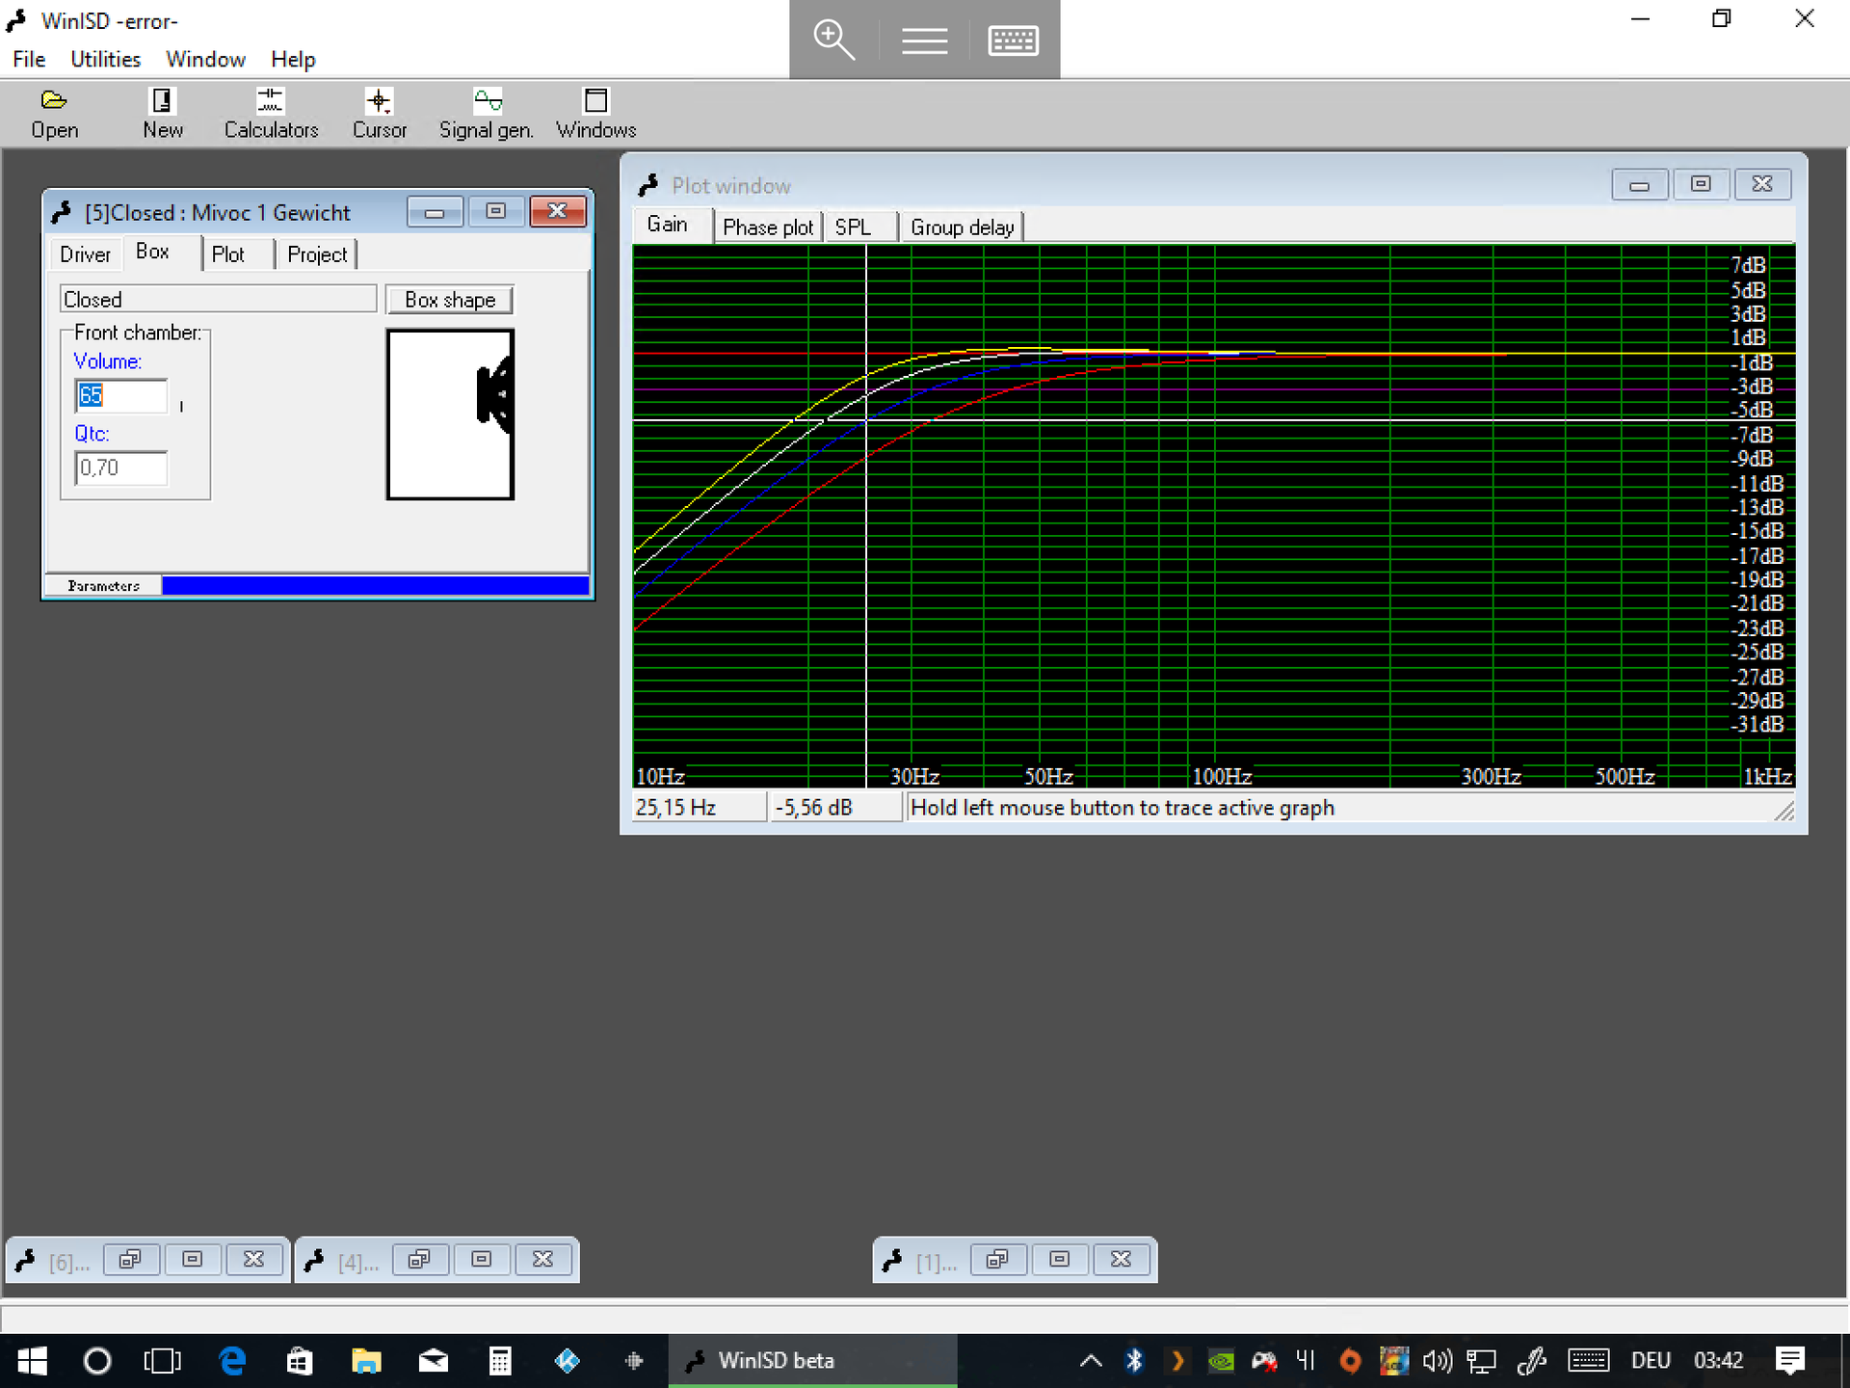Screen dimensions: 1850x1388
Task: Click the NVIDIA tray icon
Action: 1221,1361
